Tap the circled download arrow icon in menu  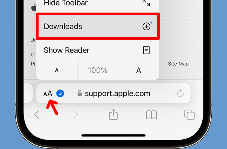146,27
